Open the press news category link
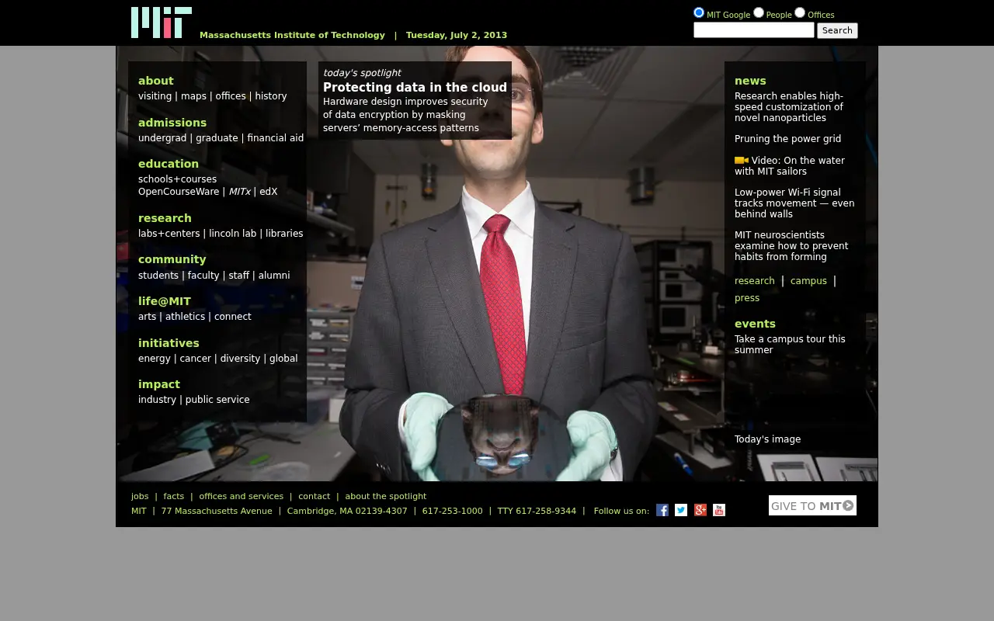 tap(747, 298)
